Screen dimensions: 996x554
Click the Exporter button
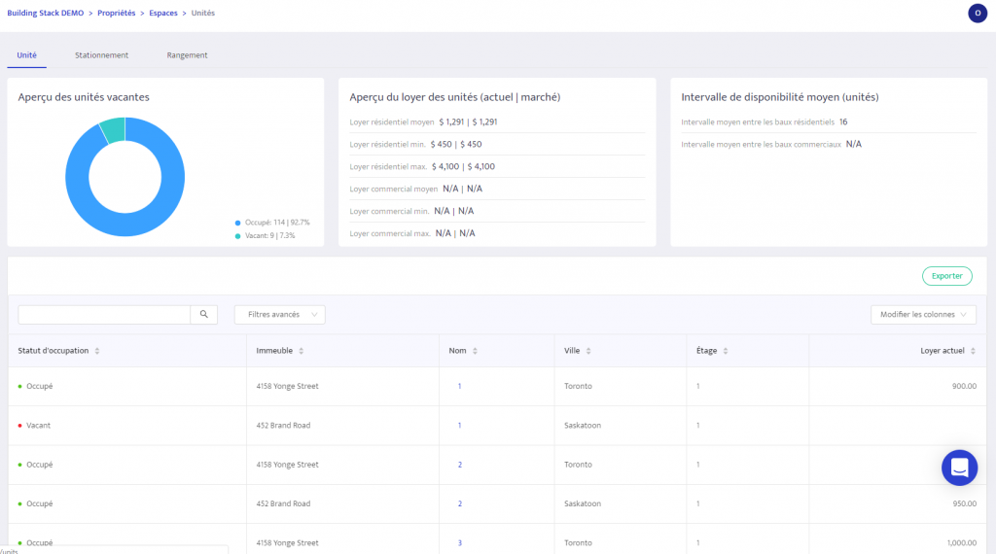click(x=946, y=276)
